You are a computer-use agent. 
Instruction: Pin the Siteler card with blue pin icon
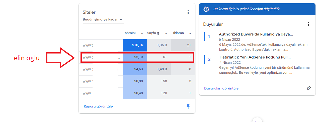point(188,106)
